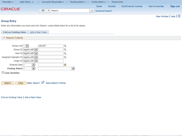Run the global search arrow button
The image size is (182, 136).
pos(92,10)
